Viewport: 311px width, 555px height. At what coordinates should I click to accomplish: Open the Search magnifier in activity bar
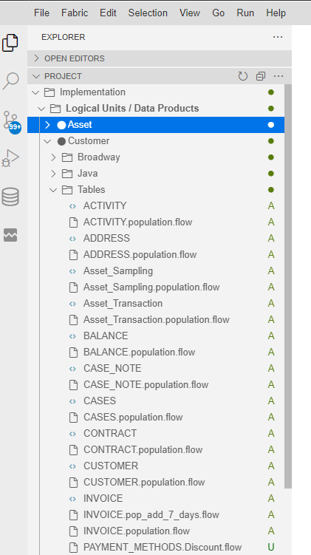(x=10, y=81)
